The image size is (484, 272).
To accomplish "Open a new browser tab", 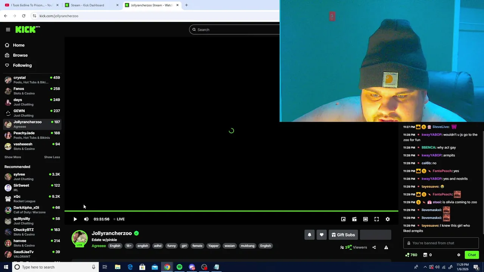I will point(186,5).
